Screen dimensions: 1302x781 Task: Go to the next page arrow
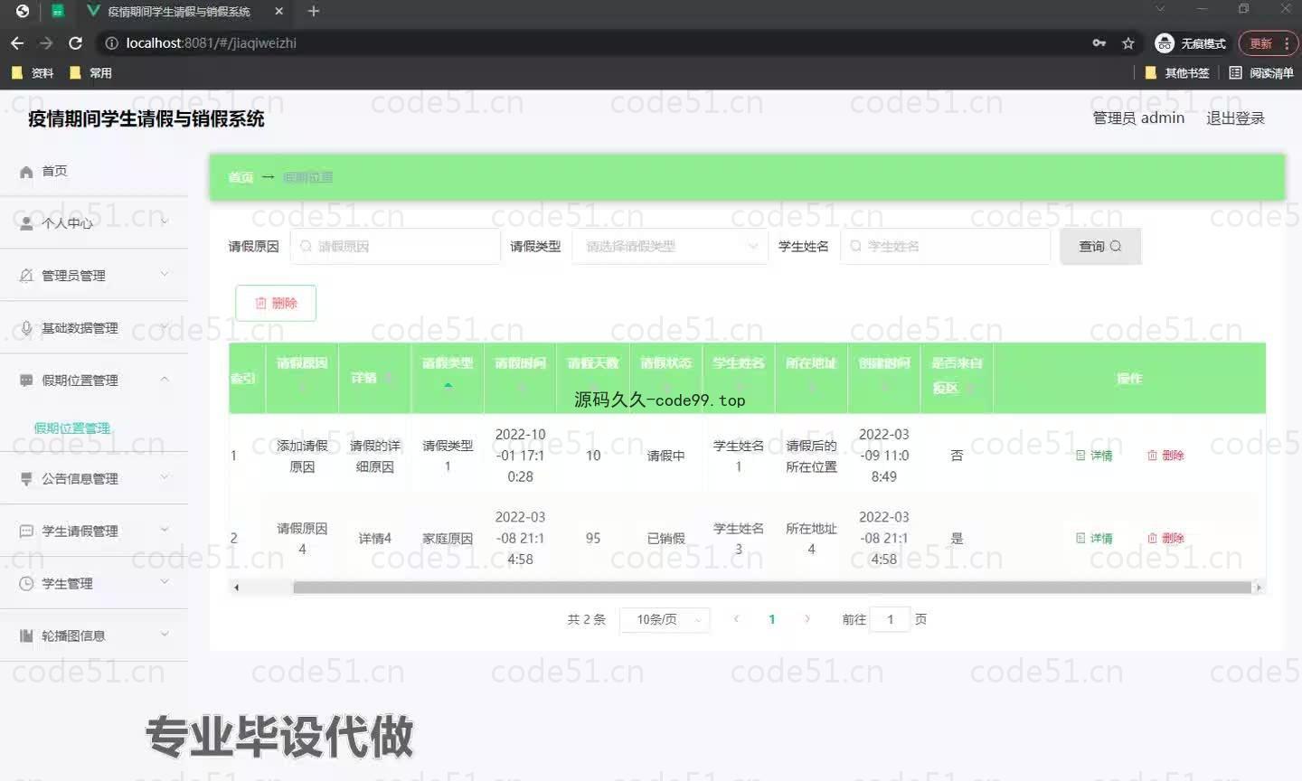807,619
